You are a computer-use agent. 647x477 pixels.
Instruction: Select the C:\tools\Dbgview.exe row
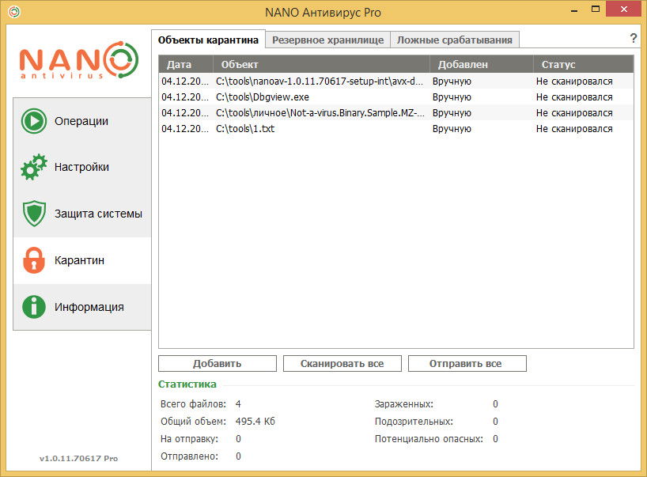coord(396,97)
